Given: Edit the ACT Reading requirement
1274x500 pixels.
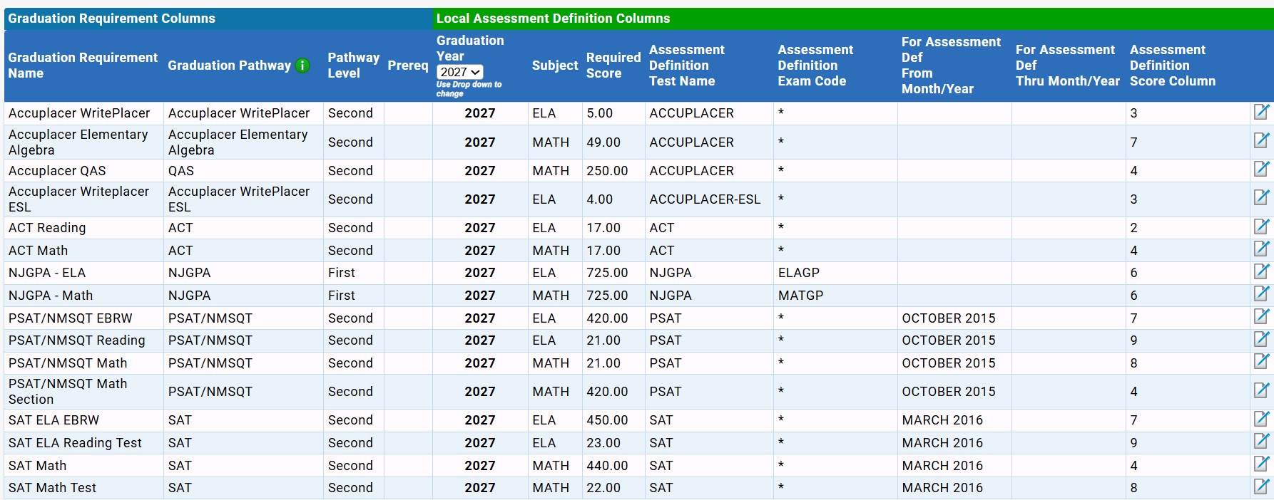Looking at the screenshot, I should [1261, 226].
